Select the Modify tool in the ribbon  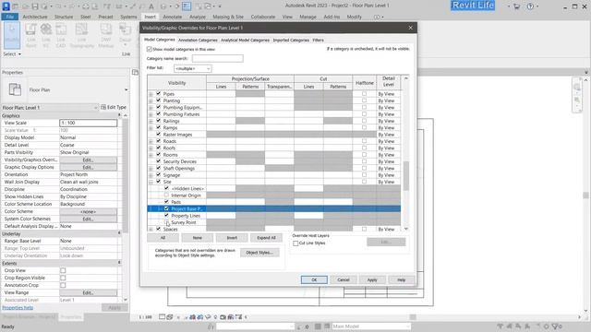click(x=12, y=35)
